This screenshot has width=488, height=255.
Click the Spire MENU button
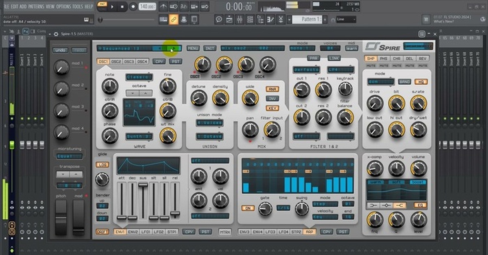click(x=193, y=48)
